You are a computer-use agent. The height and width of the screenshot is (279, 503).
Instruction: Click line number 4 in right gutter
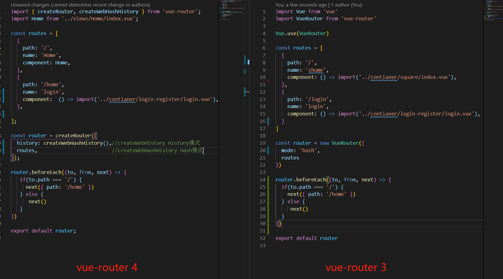264,34
